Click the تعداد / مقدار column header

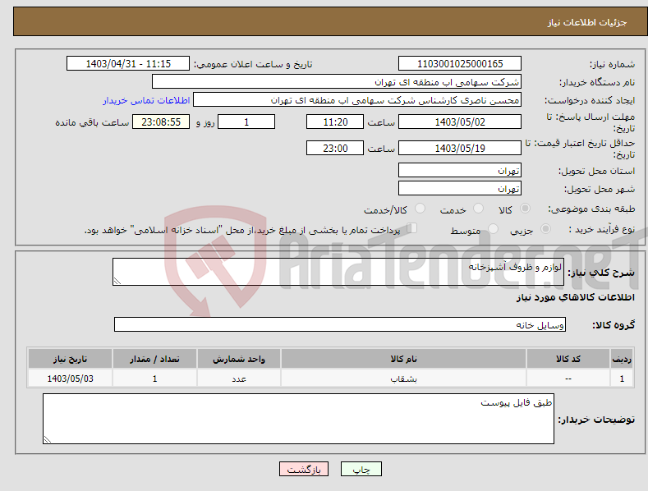point(154,359)
